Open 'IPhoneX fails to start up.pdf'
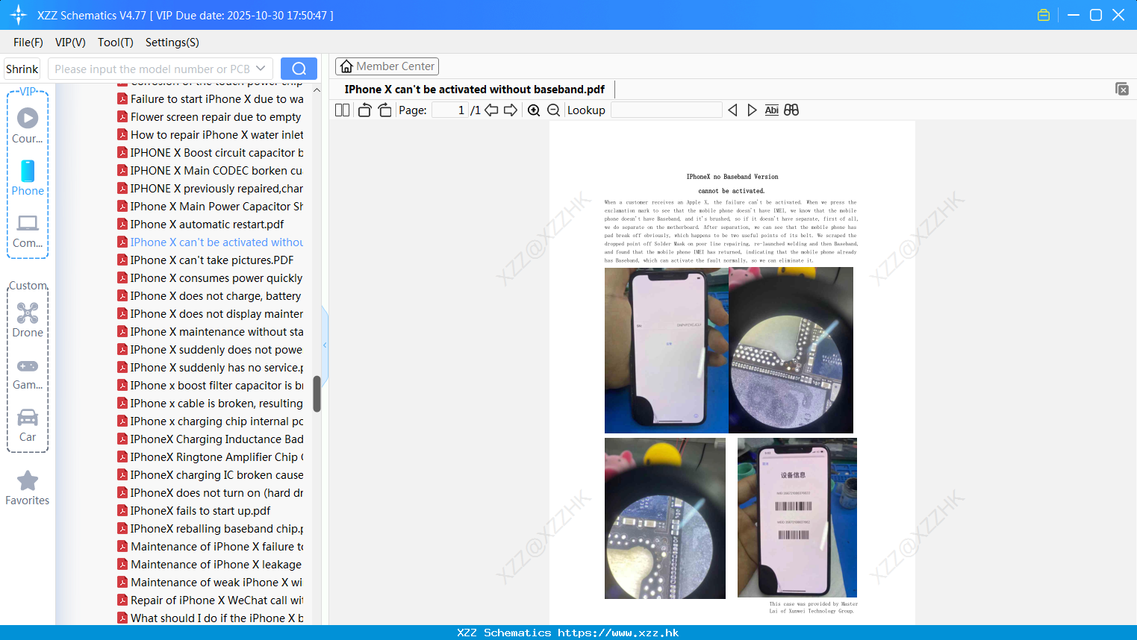Image resolution: width=1137 pixels, height=640 pixels. [x=194, y=510]
